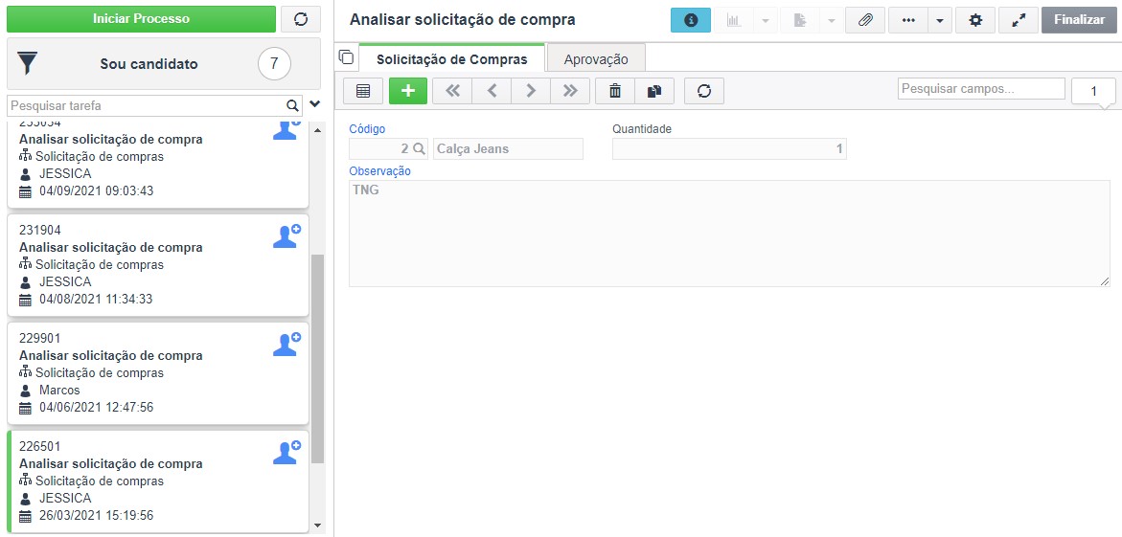Image resolution: width=1122 pixels, height=537 pixels.
Task: Expand the chart report dropdown arrow
Action: 765,21
